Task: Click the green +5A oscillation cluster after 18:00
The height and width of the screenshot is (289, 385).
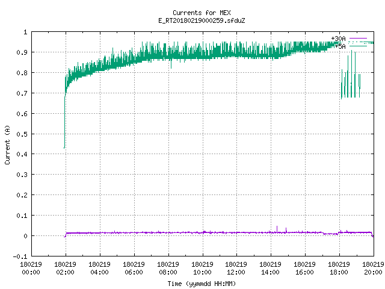Action: (351, 73)
